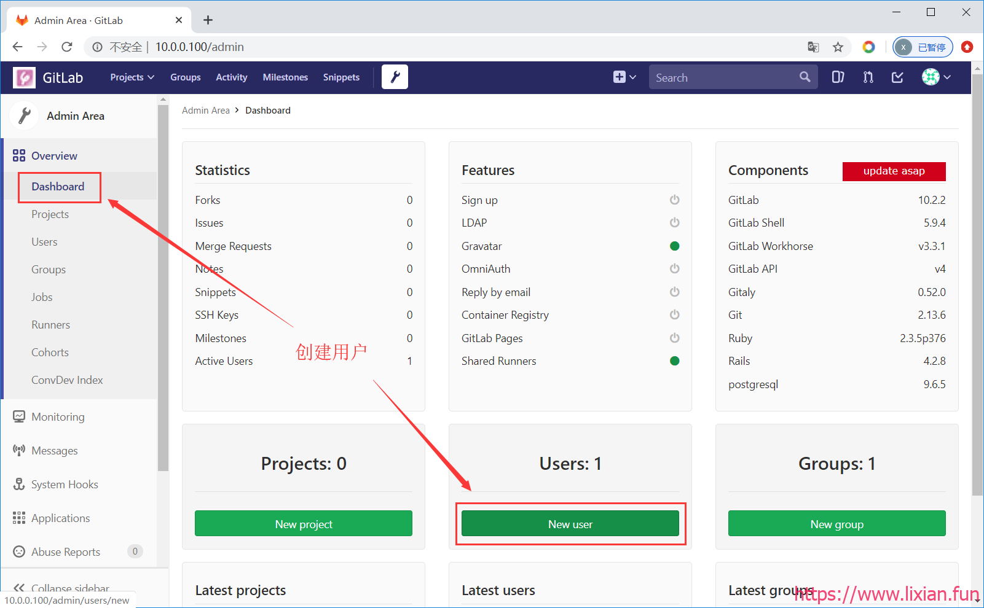Open the Admin Area wrench icon
This screenshot has width=984, height=608.
(395, 77)
